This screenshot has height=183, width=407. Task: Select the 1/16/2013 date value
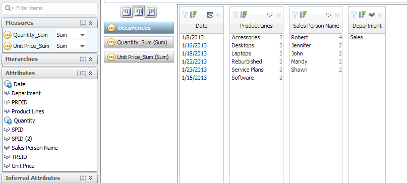[194, 45]
